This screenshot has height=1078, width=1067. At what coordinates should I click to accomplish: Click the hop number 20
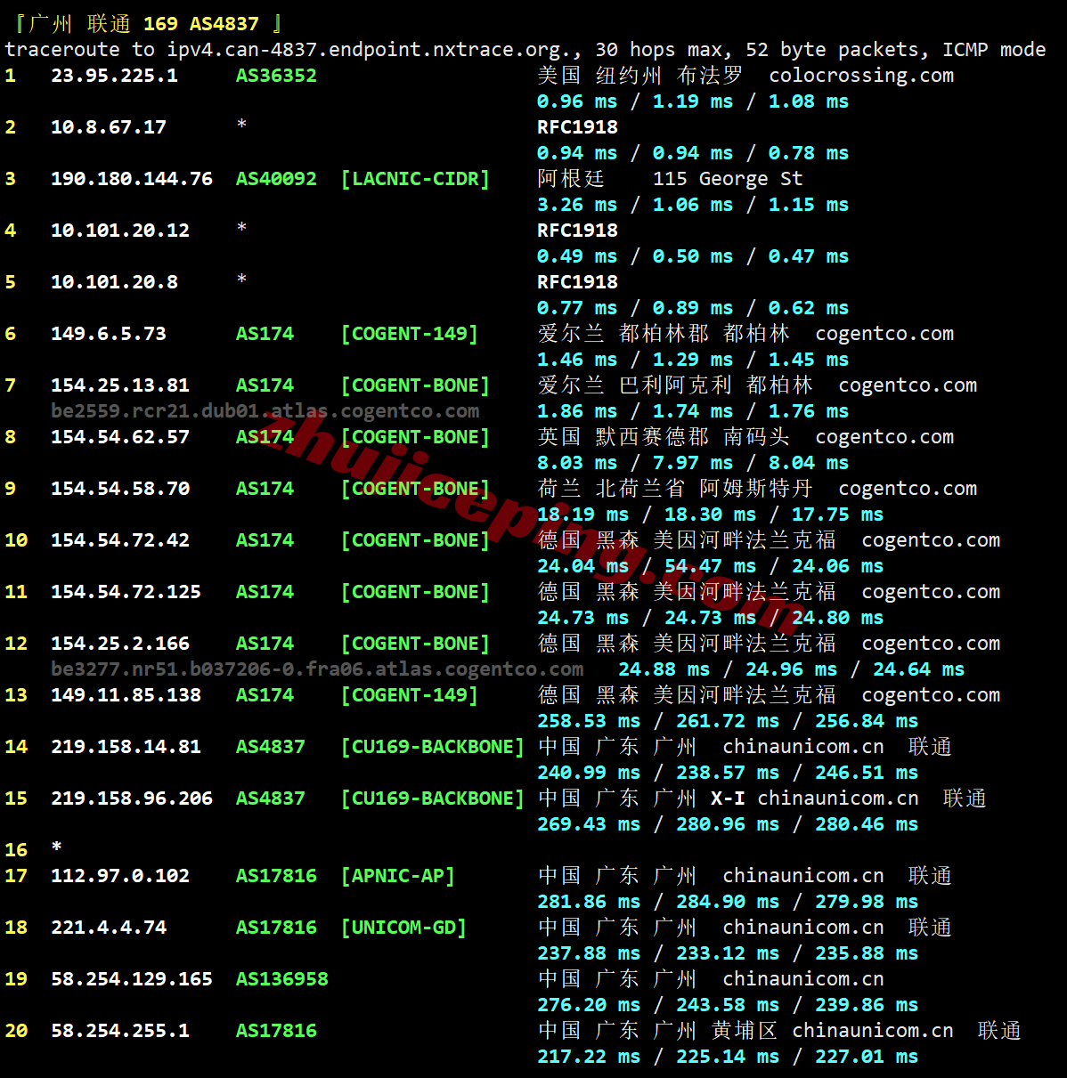pos(16,1031)
